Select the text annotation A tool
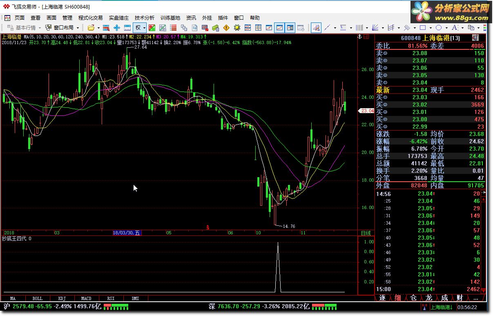This screenshot has height=316, width=493. coord(454,28)
